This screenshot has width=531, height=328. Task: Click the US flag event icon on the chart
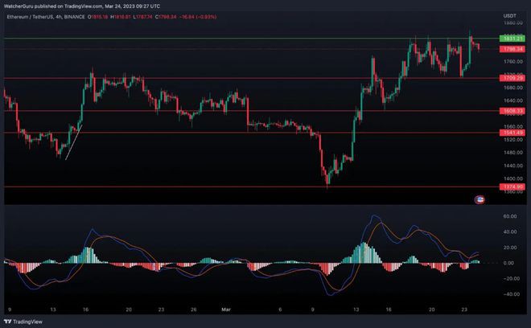pyautogui.click(x=480, y=198)
